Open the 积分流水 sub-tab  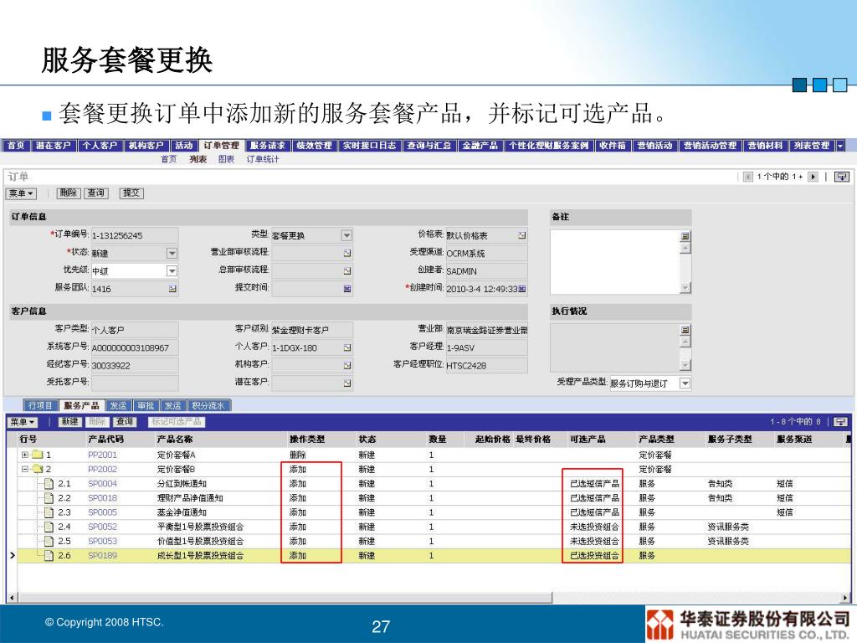click(x=208, y=405)
